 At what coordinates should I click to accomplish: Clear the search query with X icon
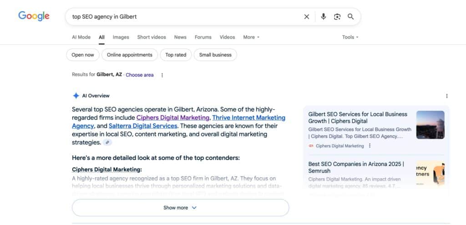(307, 17)
